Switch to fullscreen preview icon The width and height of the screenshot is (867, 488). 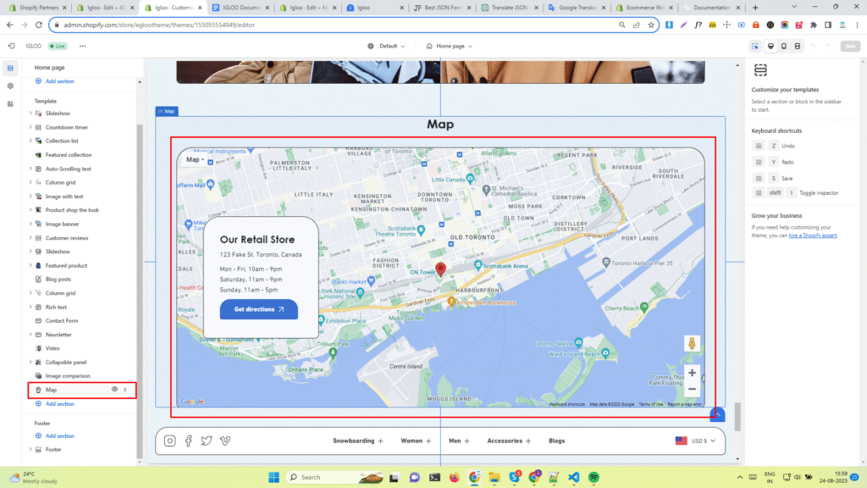pos(798,46)
